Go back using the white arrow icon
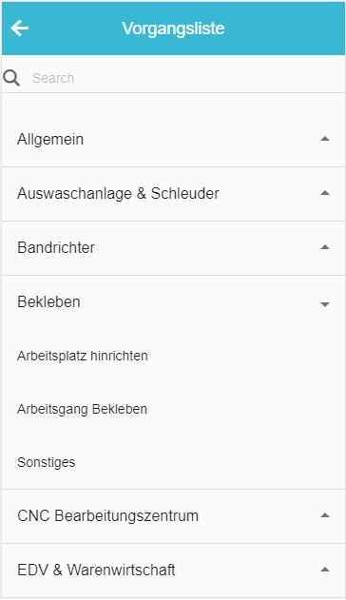Image resolution: width=346 pixels, height=600 pixels. tap(20, 28)
